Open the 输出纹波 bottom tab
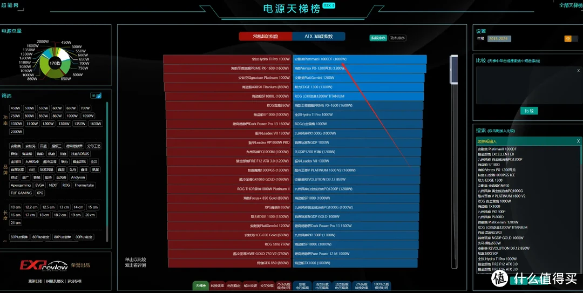This screenshot has width=583, height=293. [x=250, y=285]
